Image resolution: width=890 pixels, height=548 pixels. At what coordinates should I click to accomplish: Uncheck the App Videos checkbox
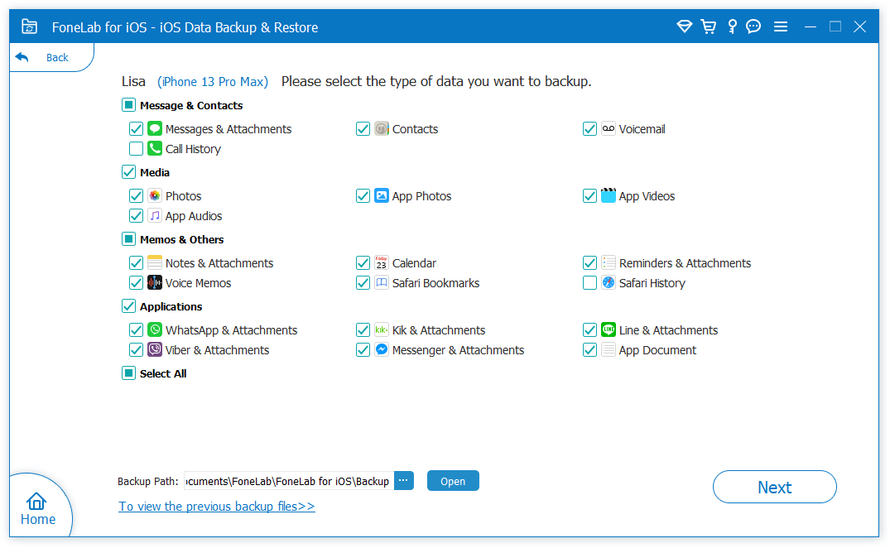point(589,195)
